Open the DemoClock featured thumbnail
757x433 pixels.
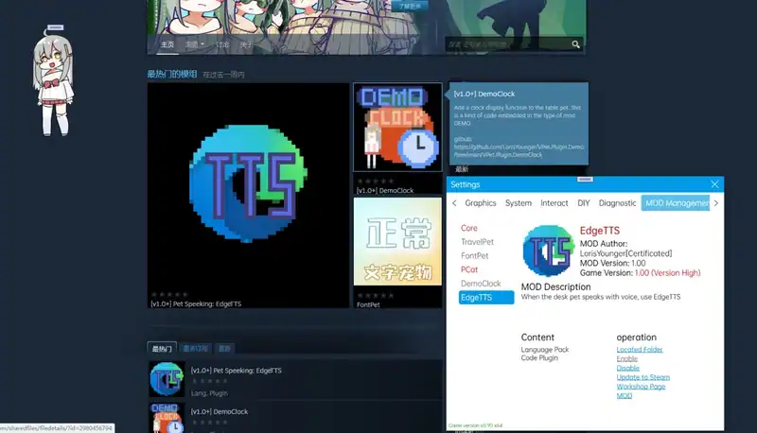(397, 127)
